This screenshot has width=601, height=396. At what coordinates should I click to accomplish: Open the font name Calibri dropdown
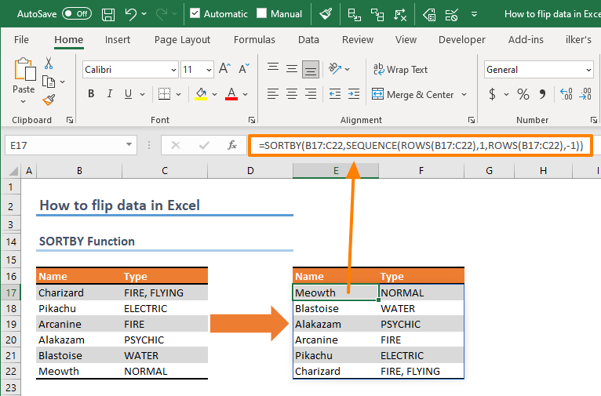point(173,70)
